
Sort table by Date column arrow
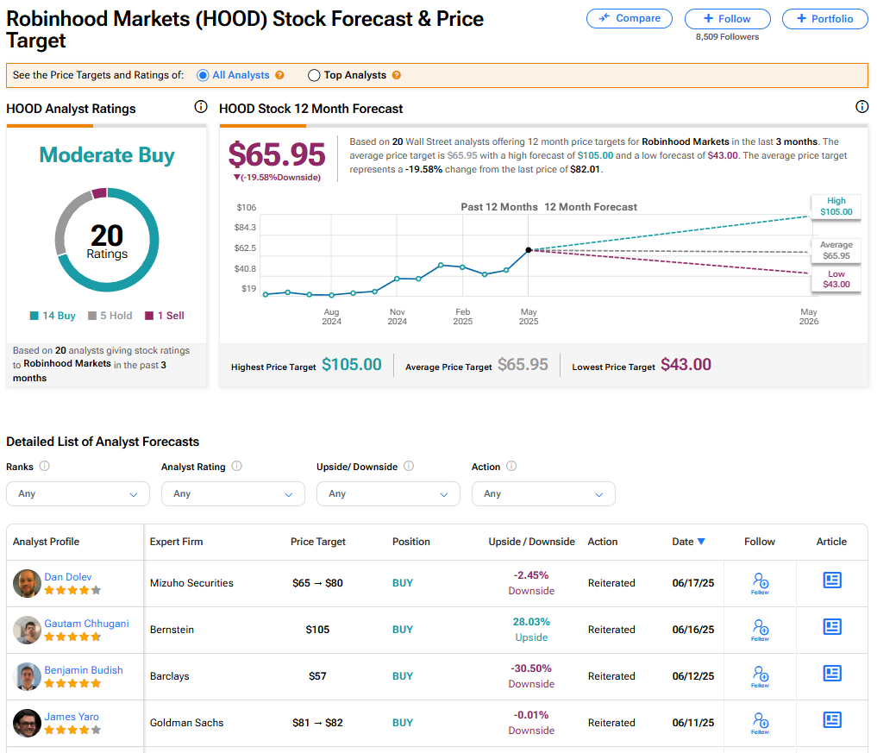701,542
